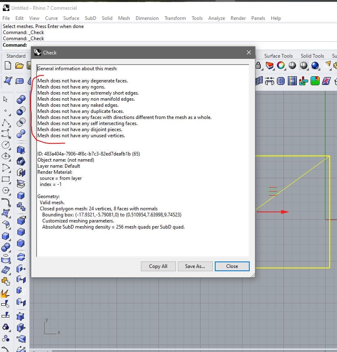
Task: Click the lock objects icon
Action: tap(258, 65)
